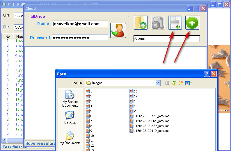Viewport: 231px width, 151px height.
Task: Select image file 16 in Open dialog
Action: pyautogui.click(x=134, y=91)
